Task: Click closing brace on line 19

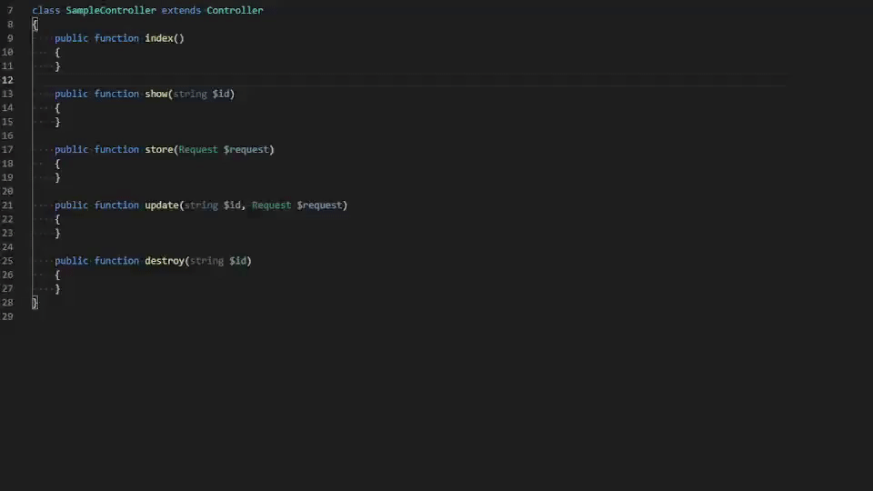Action: 57,177
